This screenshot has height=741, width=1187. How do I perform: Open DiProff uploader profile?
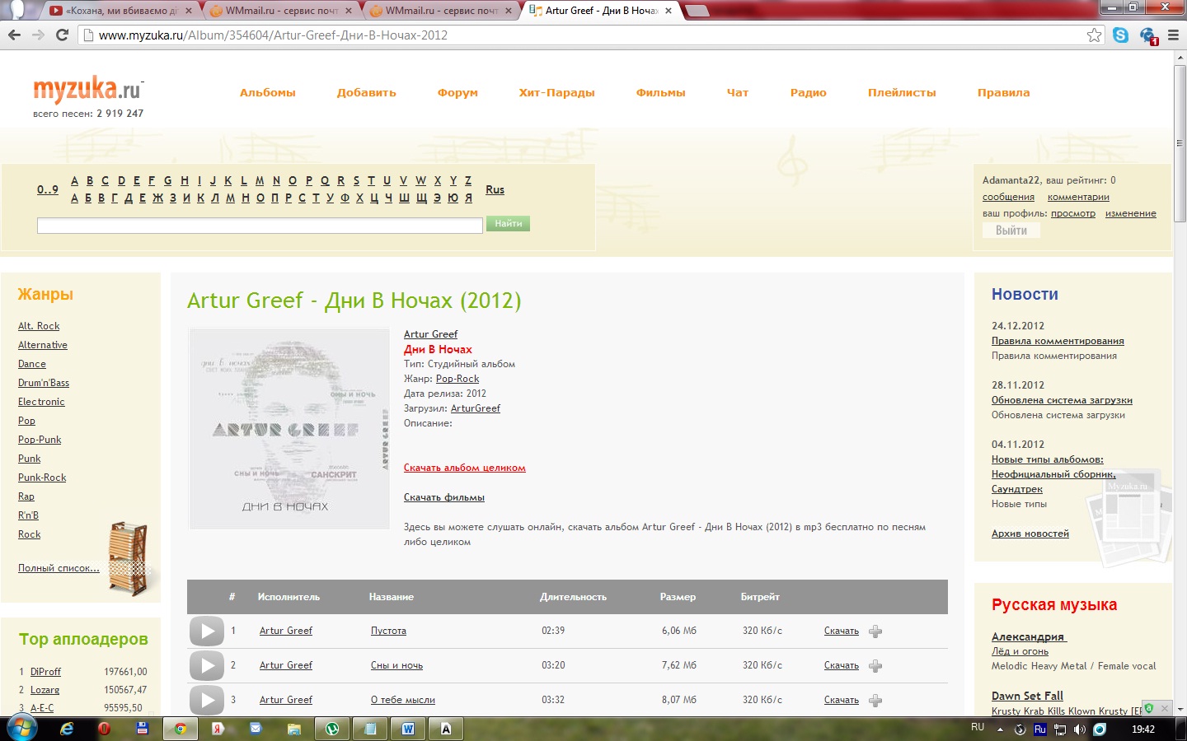(x=45, y=672)
